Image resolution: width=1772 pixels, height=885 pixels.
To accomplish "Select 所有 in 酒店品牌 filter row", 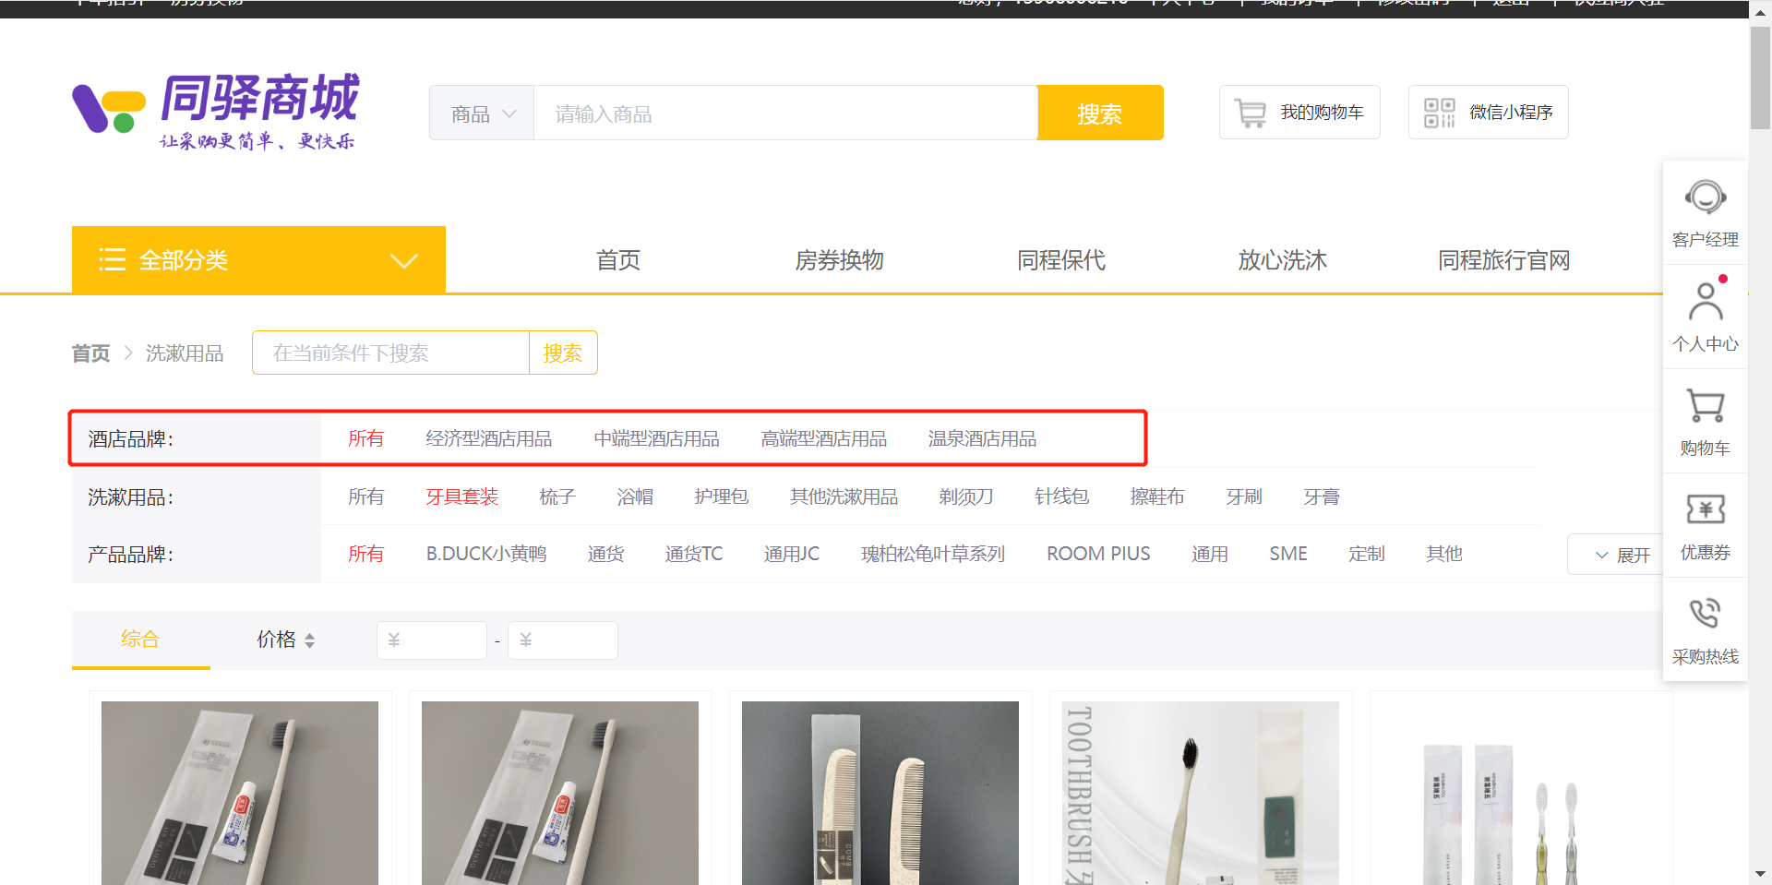I will 366,439.
